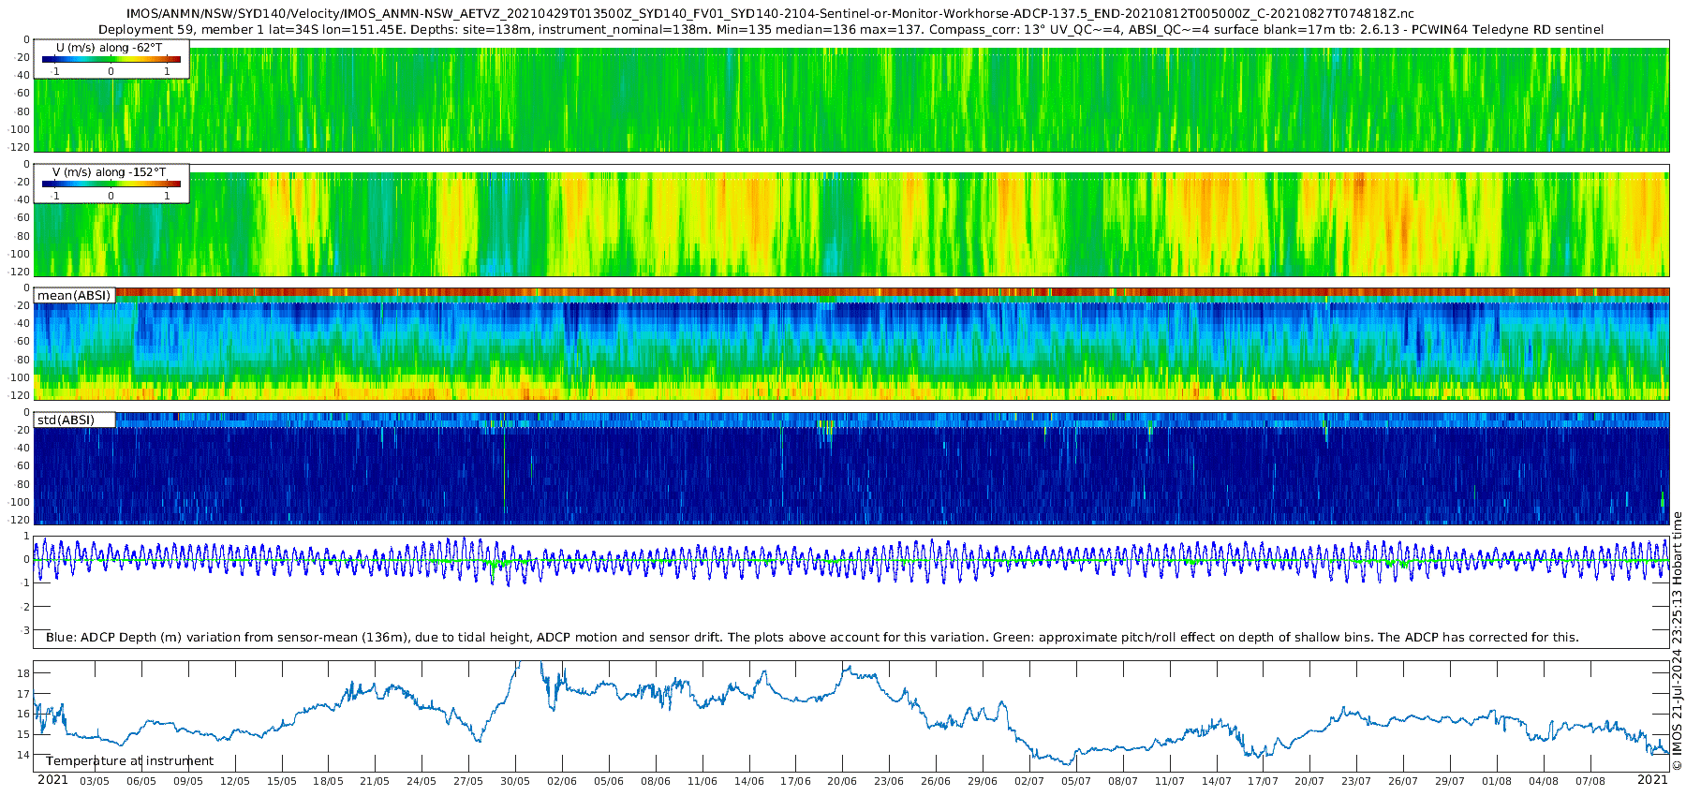Click the Deployment 59 metadata line
Image resolution: width=1686 pixels, height=796 pixels.
850,29
